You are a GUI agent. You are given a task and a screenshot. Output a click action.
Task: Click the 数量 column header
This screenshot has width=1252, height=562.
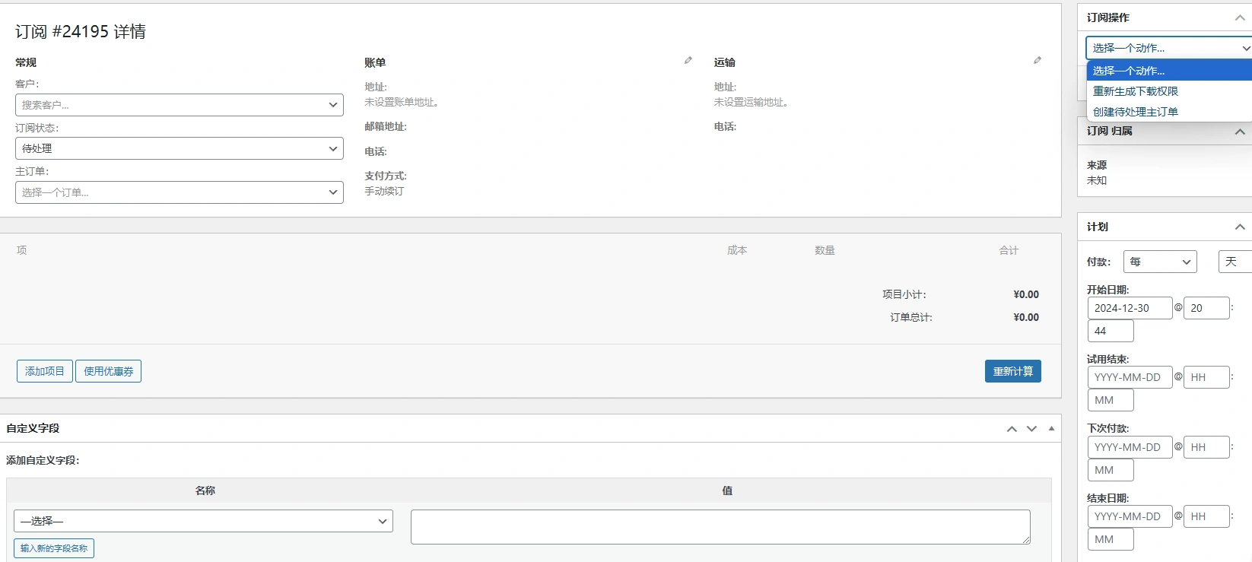[x=825, y=250]
